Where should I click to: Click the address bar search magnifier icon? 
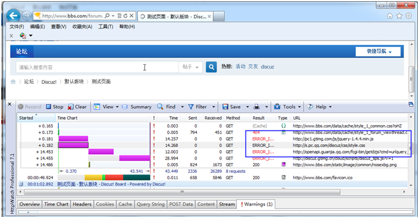coord(107,16)
